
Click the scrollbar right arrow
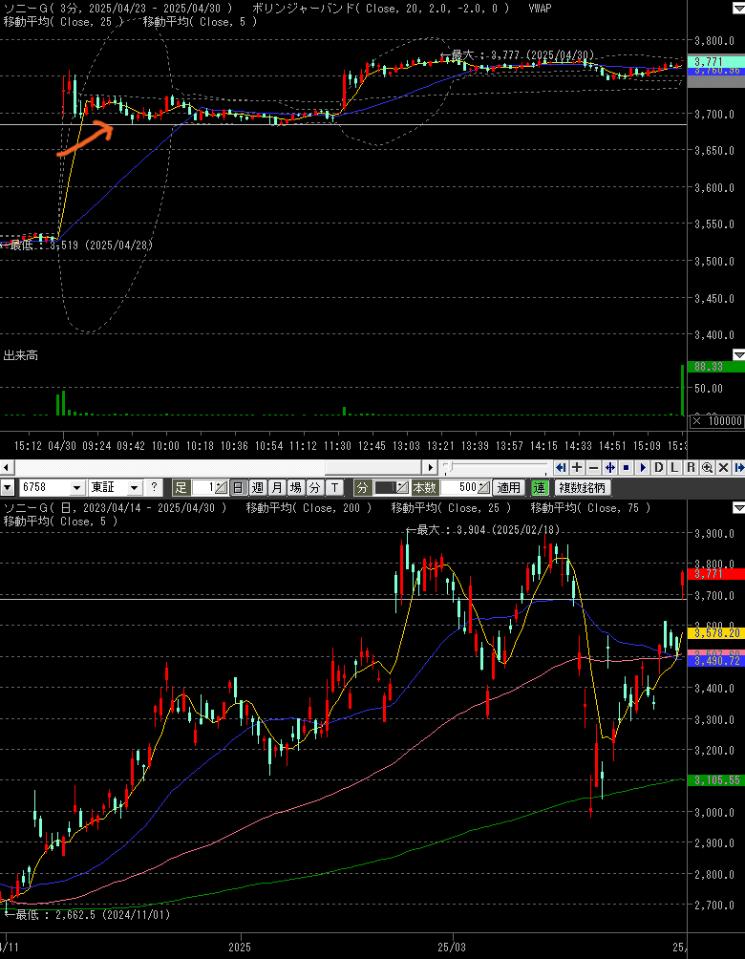(x=431, y=468)
